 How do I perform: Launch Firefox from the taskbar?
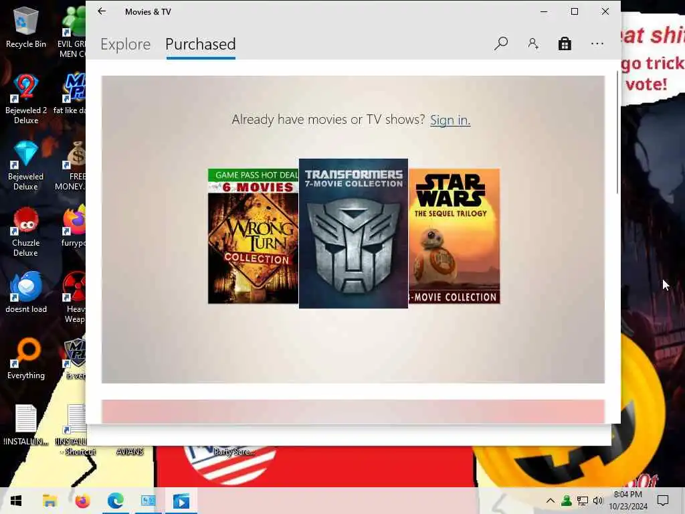tap(82, 501)
